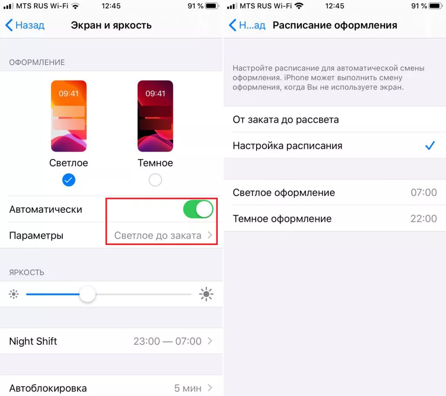446x396 pixels.
Task: Tap back chevron on Экран и яркость screen
Action: pos(9,25)
